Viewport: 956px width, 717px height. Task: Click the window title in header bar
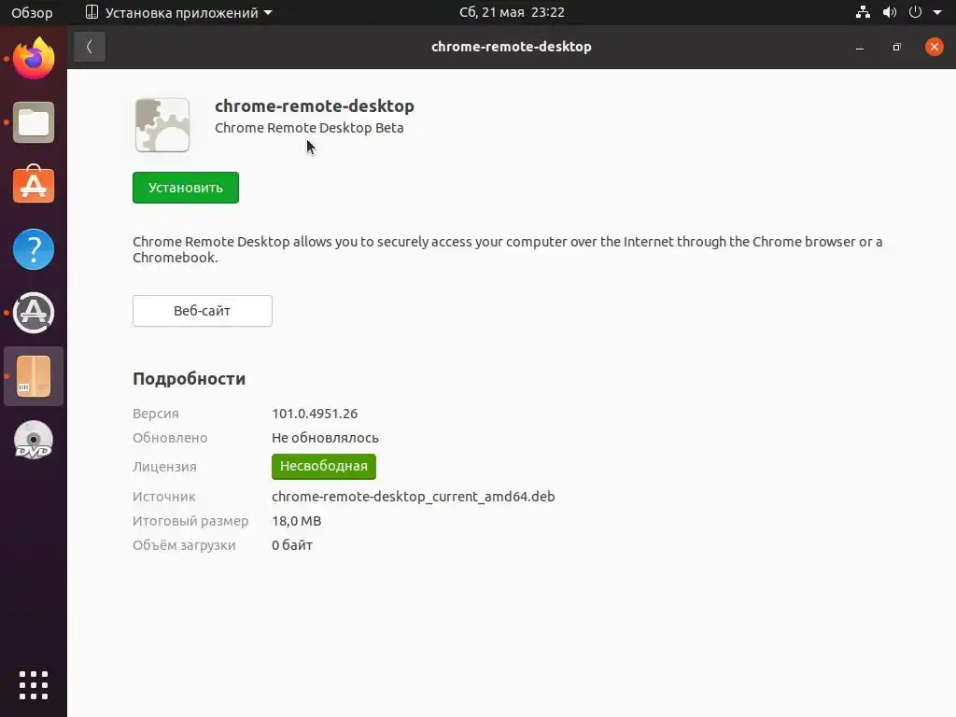(x=512, y=47)
